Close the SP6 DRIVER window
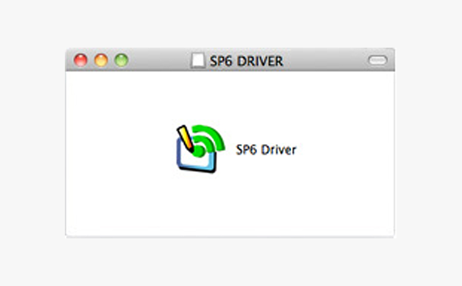This screenshot has width=462, height=286. click(x=80, y=60)
